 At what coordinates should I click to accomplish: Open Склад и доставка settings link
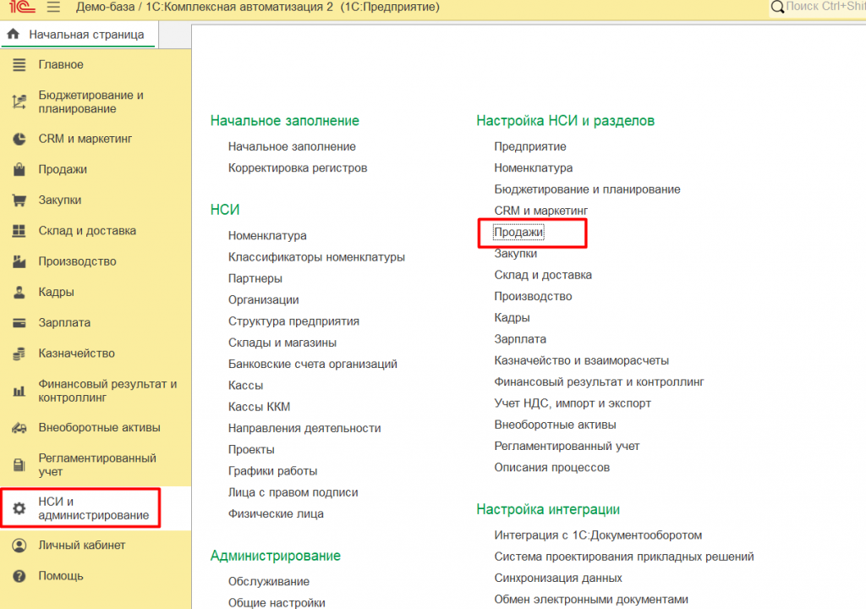543,275
